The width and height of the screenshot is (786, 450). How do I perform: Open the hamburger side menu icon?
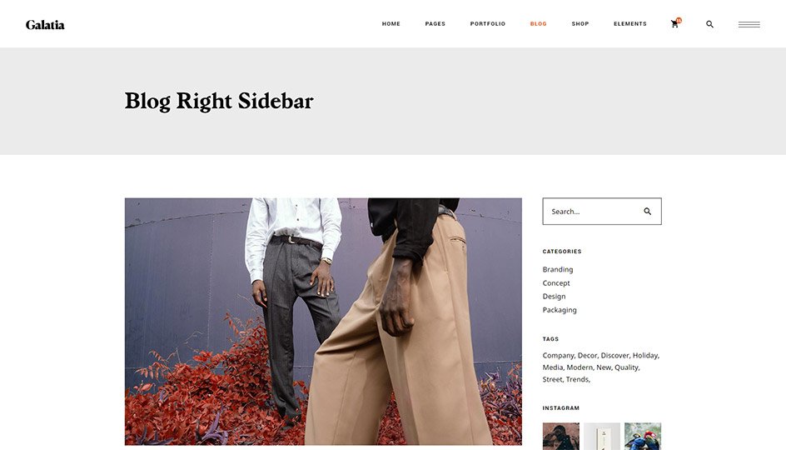tap(749, 24)
